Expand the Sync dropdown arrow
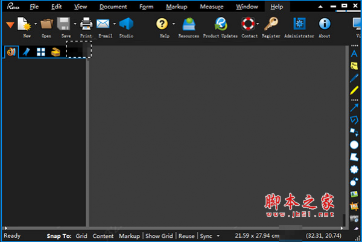 click(x=218, y=236)
